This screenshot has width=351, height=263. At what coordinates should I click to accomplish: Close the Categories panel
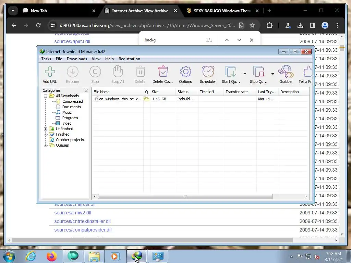pos(86,90)
